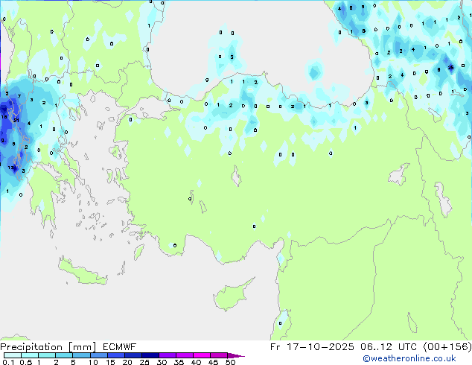
Task: Click the island of Crete on the map
Action: 82,271
